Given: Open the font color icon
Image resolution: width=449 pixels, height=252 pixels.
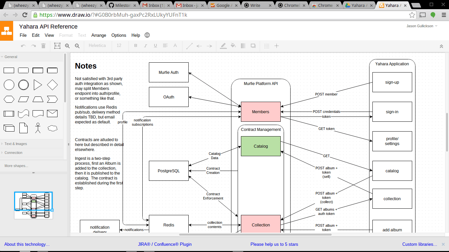Looking at the screenshot, I should tap(175, 46).
